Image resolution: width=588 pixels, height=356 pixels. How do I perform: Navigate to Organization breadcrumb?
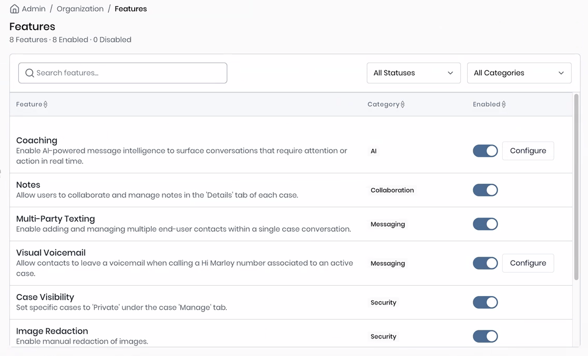pos(80,9)
